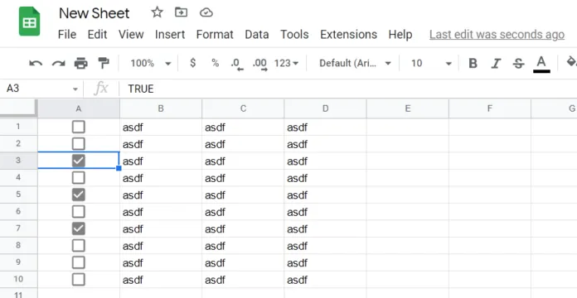This screenshot has width=577, height=298.
Task: Uncheck the checkbox in row 5
Action: 79,195
